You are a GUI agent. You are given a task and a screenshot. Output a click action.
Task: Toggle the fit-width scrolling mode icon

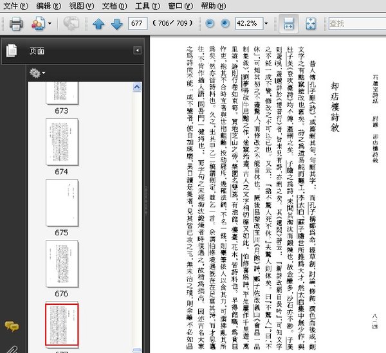click(289, 24)
